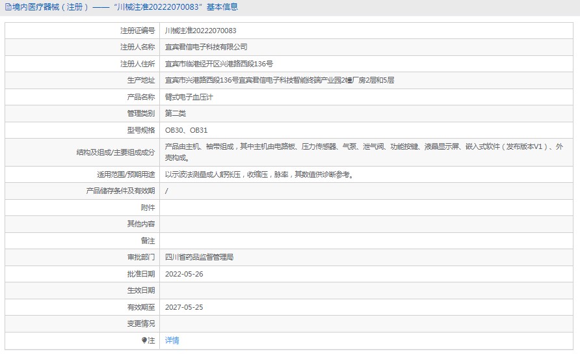Click the 生效日期 label
580x354 pixels.
(141, 290)
